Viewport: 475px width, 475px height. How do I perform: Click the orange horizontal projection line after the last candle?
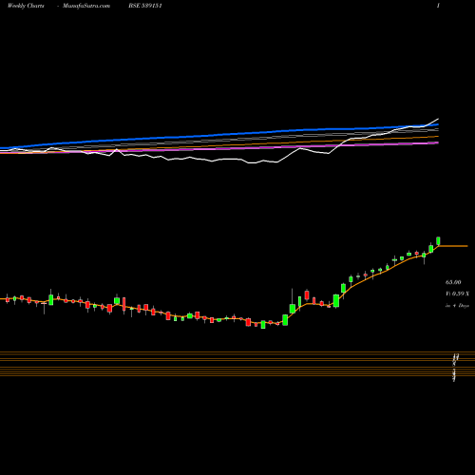click(454, 246)
